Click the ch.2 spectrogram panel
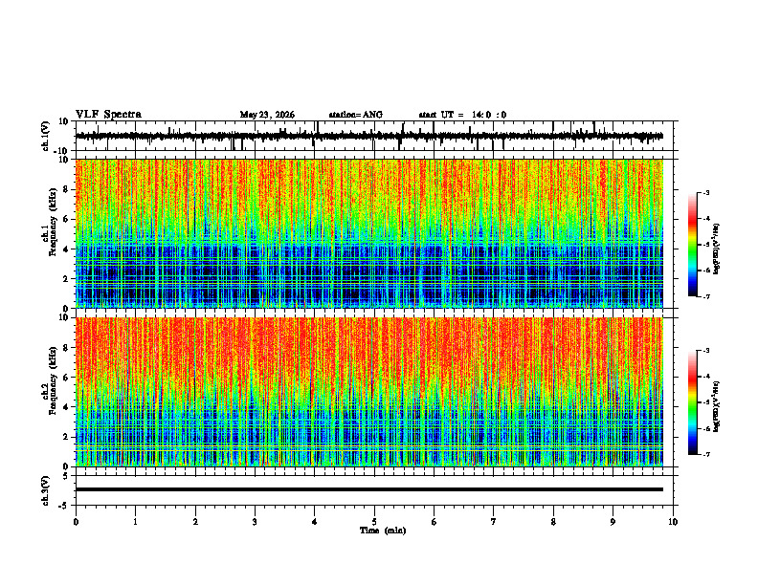 tap(369, 392)
